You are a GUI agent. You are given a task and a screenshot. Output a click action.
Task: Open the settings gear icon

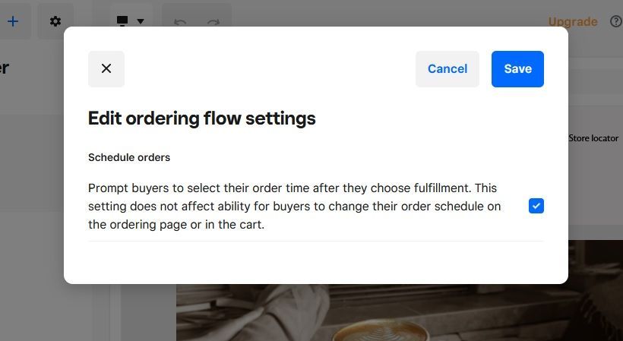click(x=55, y=21)
